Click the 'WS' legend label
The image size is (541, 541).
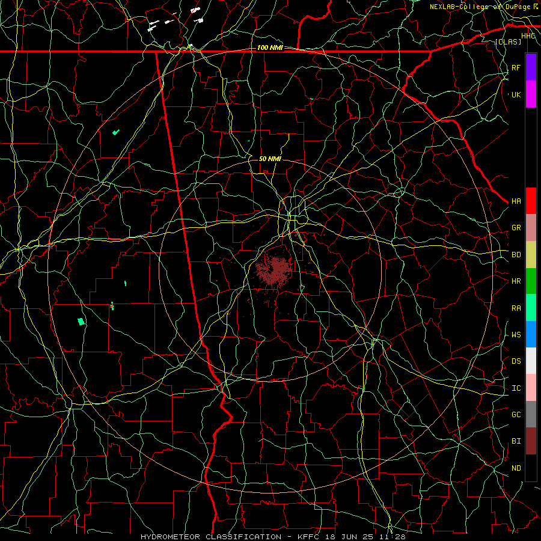[x=516, y=335]
